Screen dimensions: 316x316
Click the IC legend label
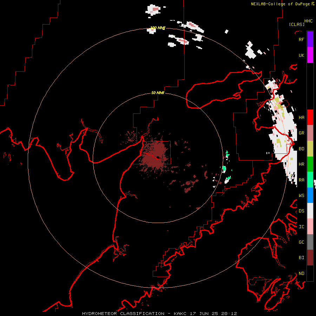(301, 227)
